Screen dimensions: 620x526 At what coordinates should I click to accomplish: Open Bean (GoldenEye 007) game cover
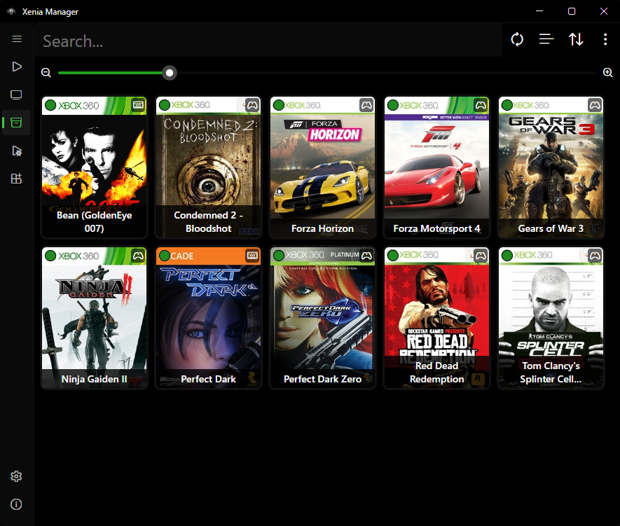point(94,167)
